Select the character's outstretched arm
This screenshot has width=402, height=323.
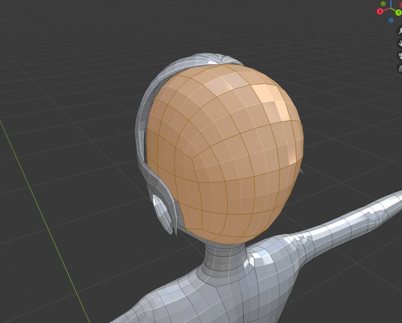click(351, 221)
